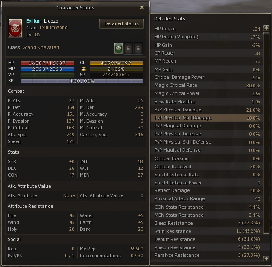Select the PvP Physical Skill Damage row
Screen dimensions: 272x267
point(207,118)
